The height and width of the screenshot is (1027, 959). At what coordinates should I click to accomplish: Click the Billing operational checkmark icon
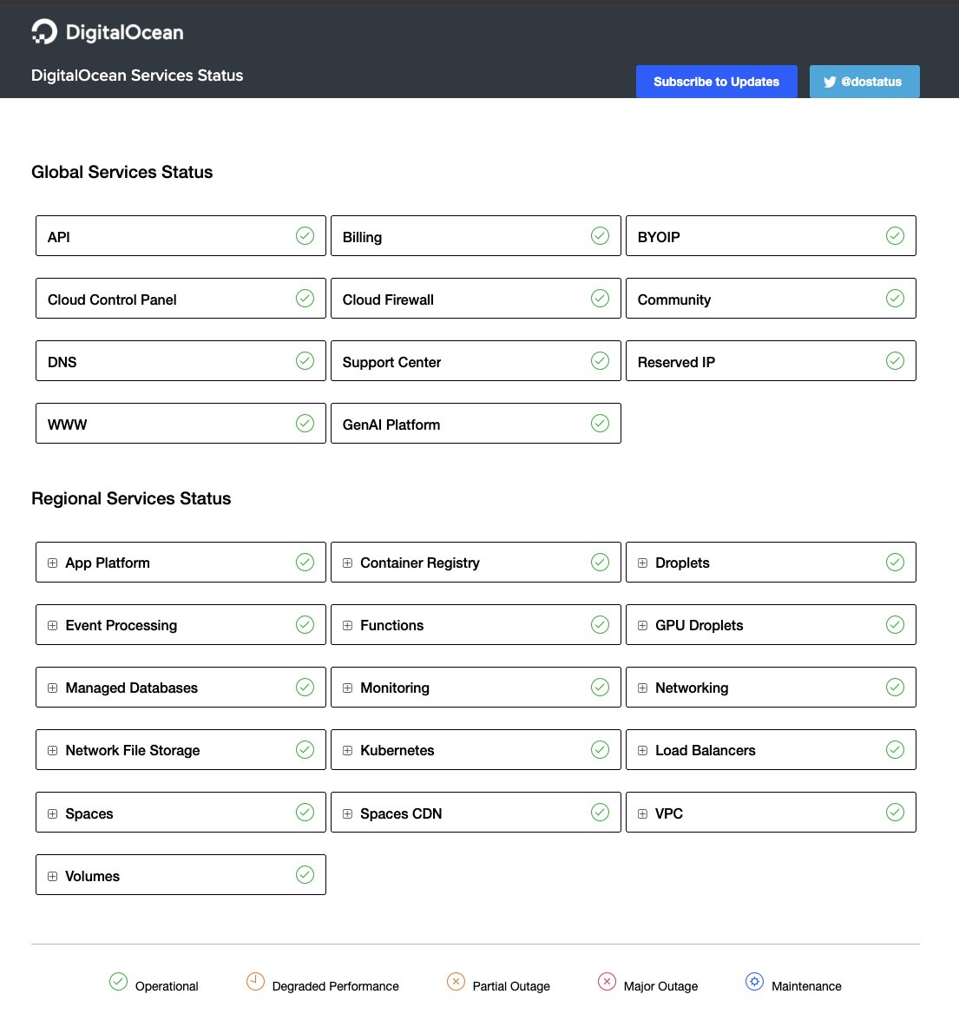point(601,236)
